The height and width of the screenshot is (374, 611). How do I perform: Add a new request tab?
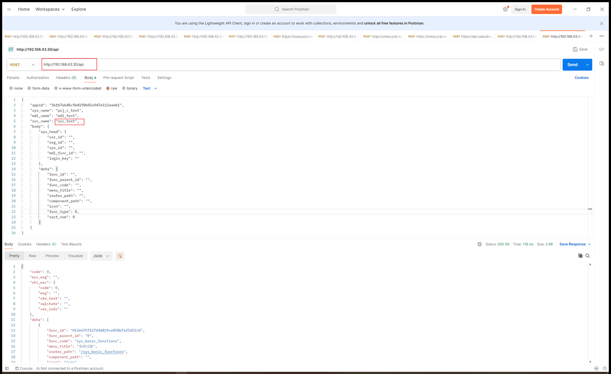(591, 36)
